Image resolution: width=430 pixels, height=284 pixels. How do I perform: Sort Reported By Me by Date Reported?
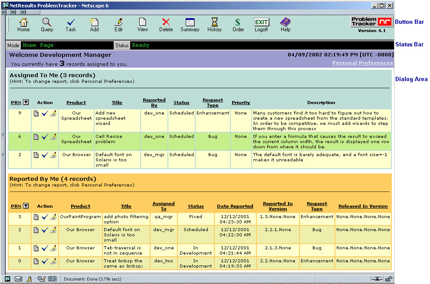click(x=235, y=206)
